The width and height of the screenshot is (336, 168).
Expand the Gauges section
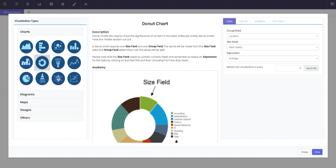pyautogui.click(x=50, y=110)
